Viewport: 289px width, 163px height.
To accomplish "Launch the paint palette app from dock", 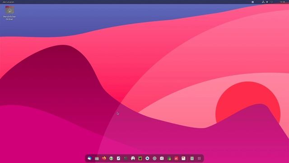I will [133, 158].
